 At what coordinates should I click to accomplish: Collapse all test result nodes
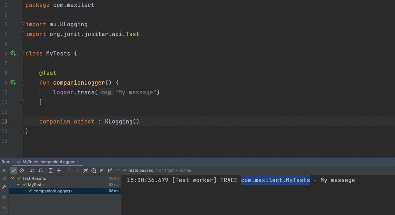(59, 171)
